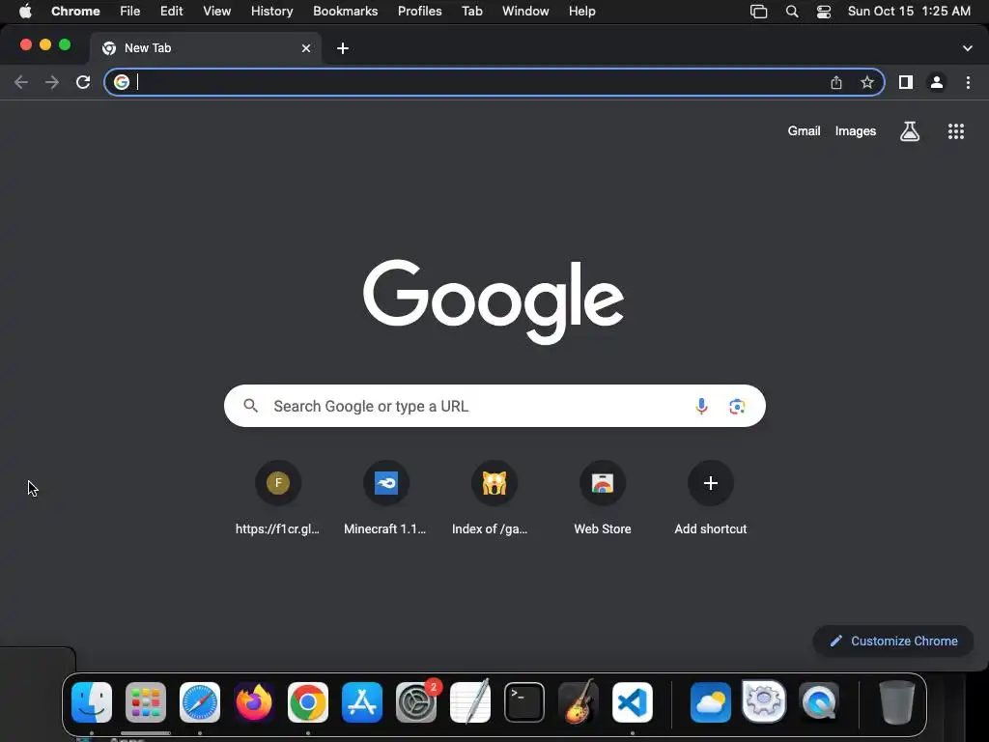Open the gear settings app in Dock
The height and width of the screenshot is (742, 989).
pos(764,701)
